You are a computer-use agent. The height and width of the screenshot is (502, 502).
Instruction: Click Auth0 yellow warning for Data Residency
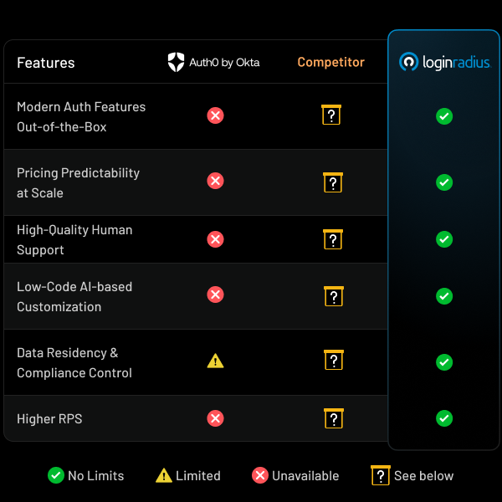coord(215,361)
